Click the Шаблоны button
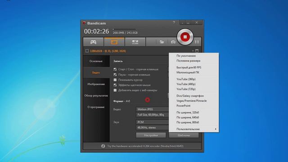The height and width of the screenshot is (162, 288). point(184,135)
